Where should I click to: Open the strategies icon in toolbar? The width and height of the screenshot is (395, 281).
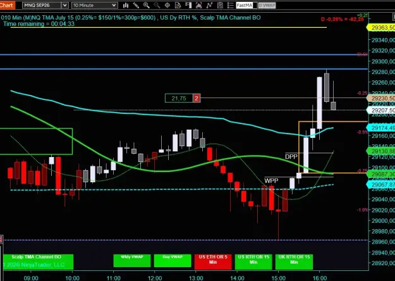(x=209, y=5)
